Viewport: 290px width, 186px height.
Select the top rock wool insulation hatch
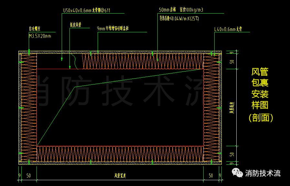coord(142,61)
